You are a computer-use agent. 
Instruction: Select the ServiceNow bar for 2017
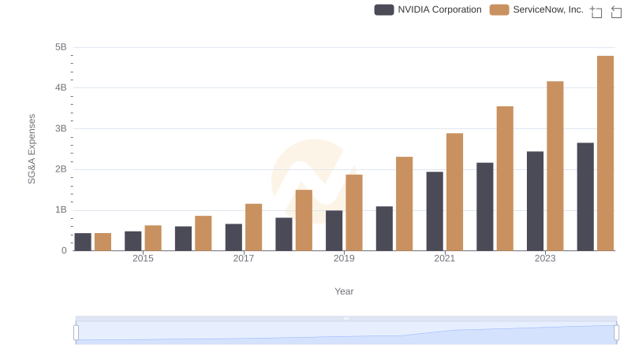253,228
